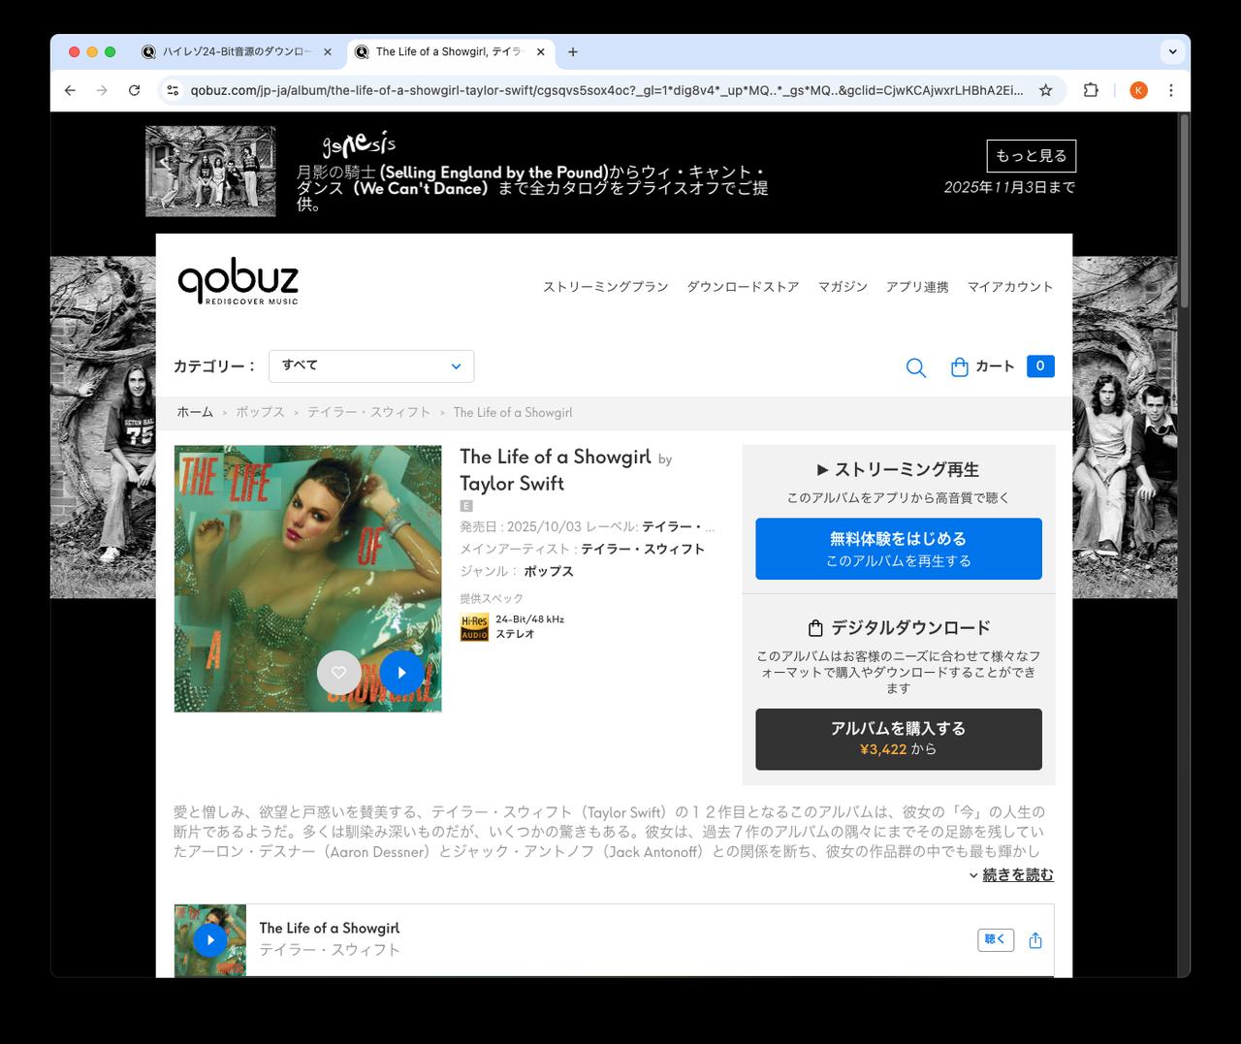The height and width of the screenshot is (1044, 1241).
Task: Start playback of The Life of a Showgirl tracklist
Action: (x=210, y=939)
